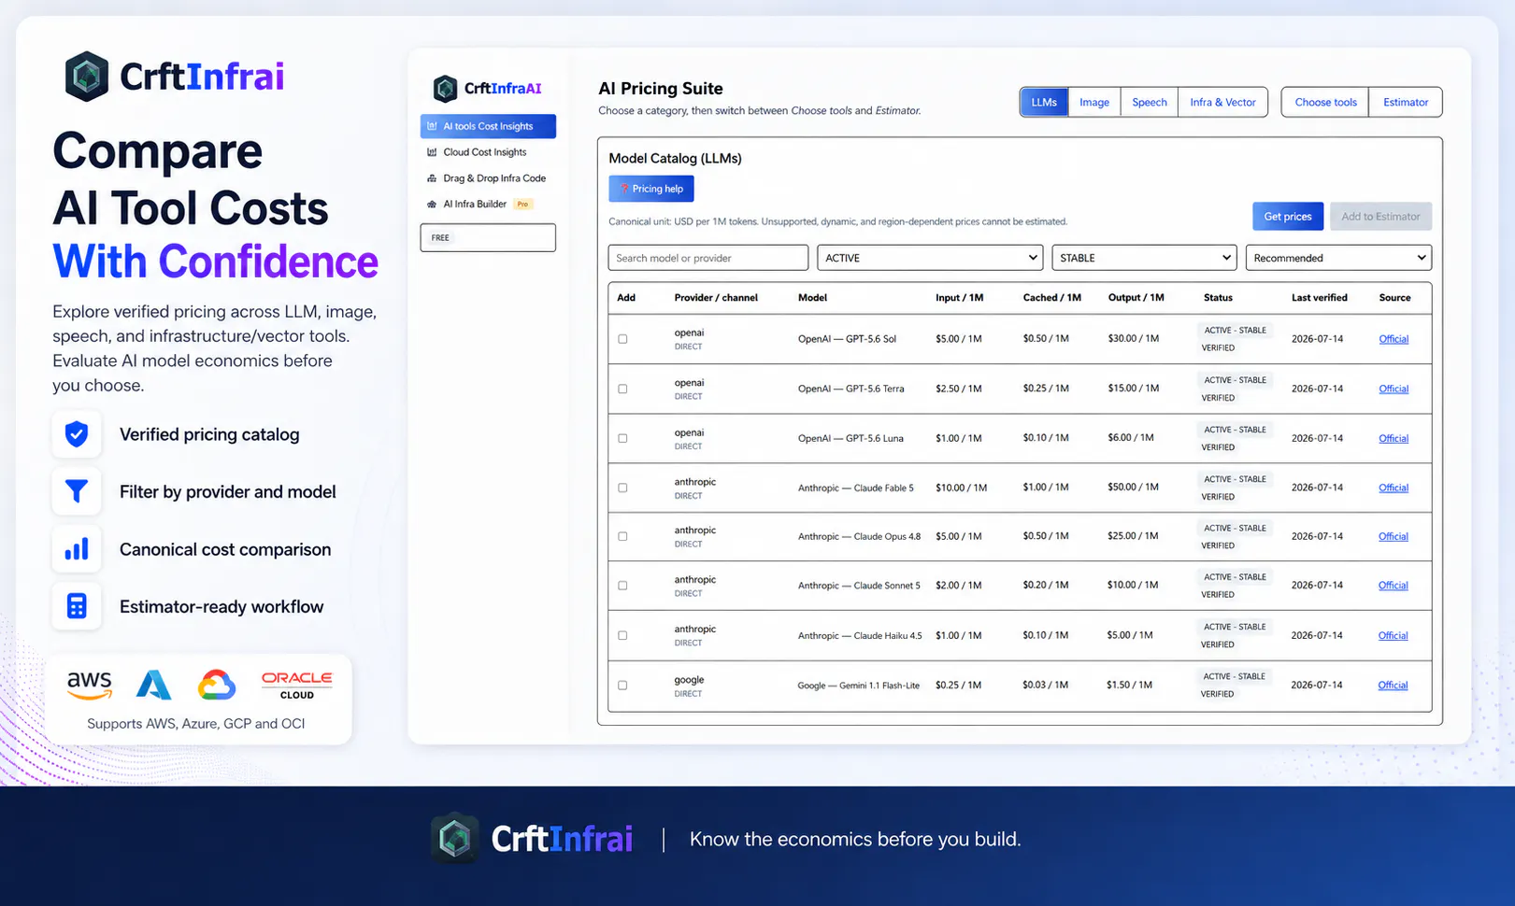The width and height of the screenshot is (1515, 906).
Task: Open the Official source link for GPT-5.6 Sol
Action: pyautogui.click(x=1394, y=339)
